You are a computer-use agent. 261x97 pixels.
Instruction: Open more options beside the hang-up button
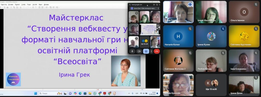[151, 51]
